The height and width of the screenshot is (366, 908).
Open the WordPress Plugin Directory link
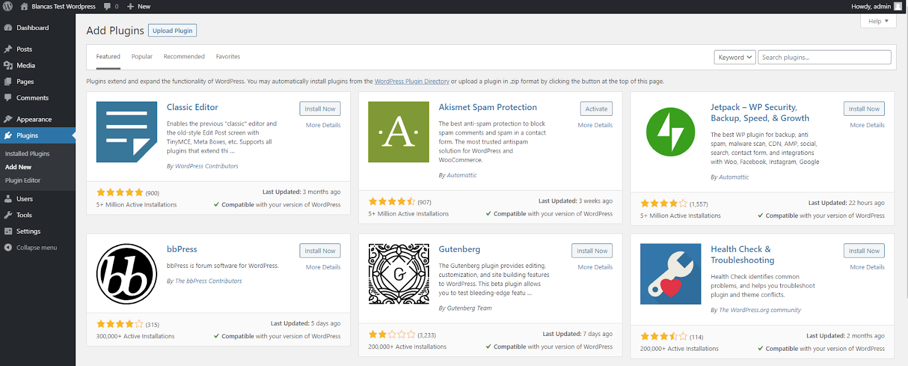tap(412, 82)
